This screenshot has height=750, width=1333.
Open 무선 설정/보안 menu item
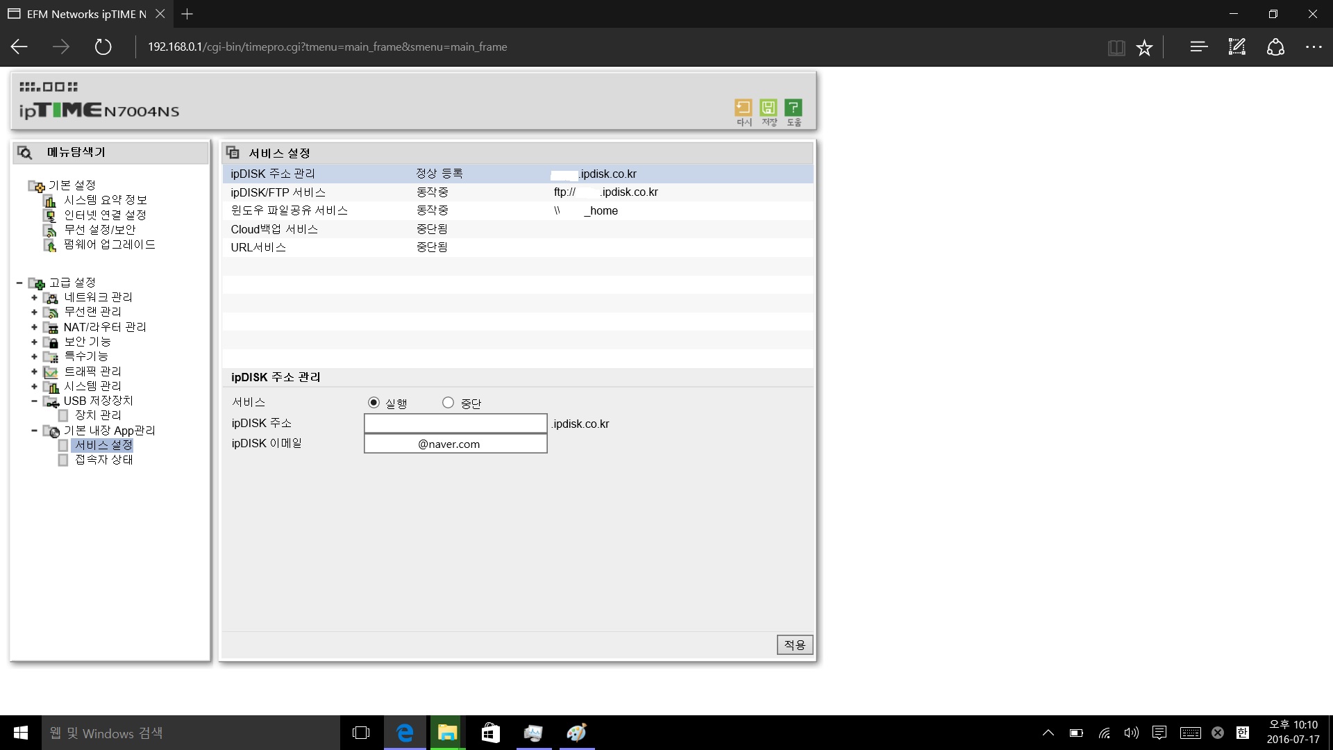(100, 230)
